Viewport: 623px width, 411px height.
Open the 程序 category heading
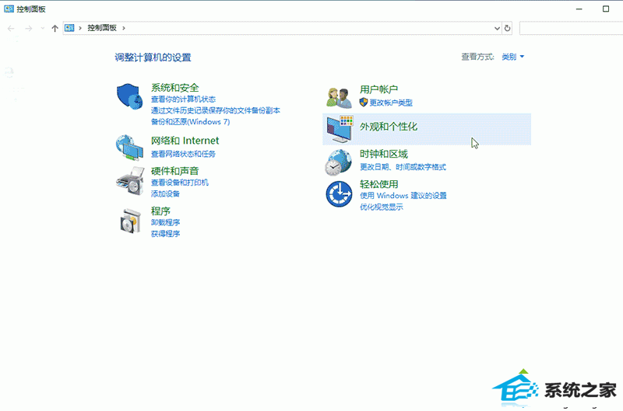(160, 211)
